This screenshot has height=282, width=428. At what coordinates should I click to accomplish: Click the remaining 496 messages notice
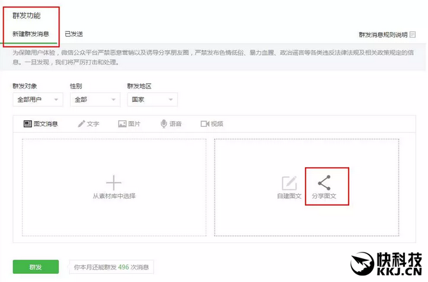pos(111,267)
